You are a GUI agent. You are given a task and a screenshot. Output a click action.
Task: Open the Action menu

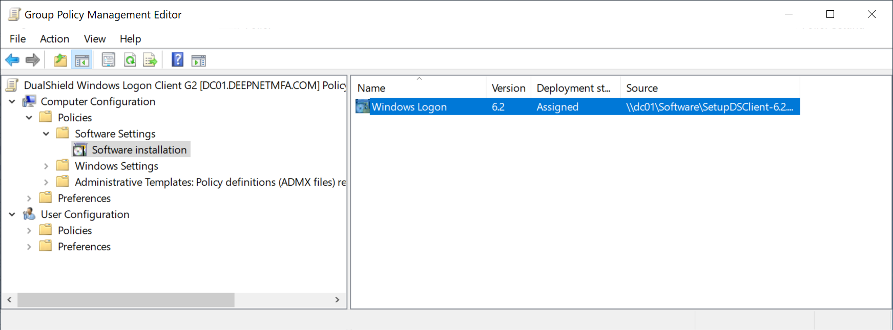pos(54,39)
